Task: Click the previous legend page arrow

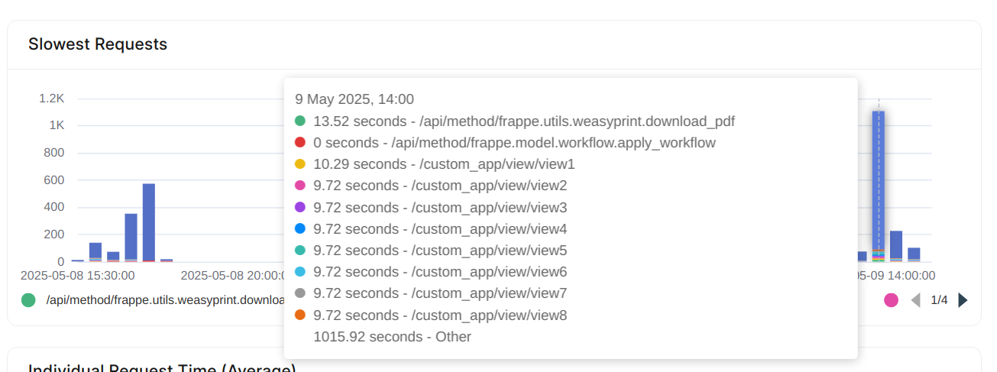Action: point(916,300)
